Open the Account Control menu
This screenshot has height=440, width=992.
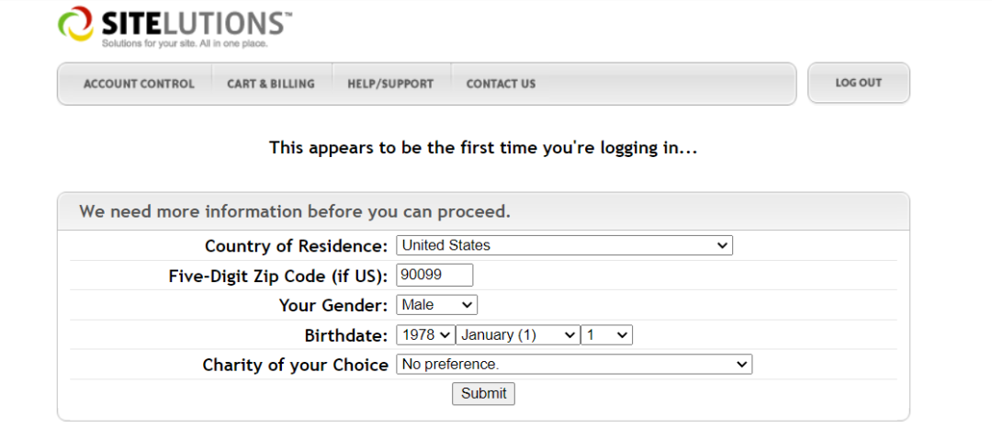coord(139,84)
